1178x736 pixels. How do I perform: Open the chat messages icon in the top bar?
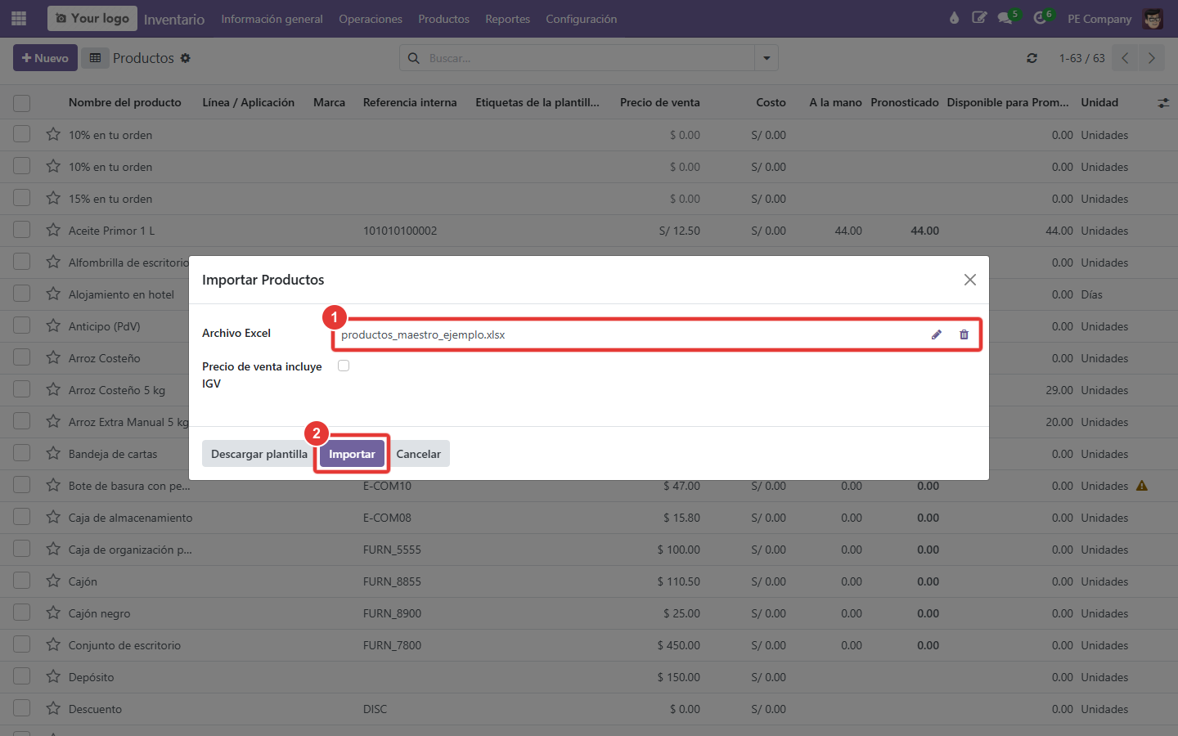[x=1005, y=18]
